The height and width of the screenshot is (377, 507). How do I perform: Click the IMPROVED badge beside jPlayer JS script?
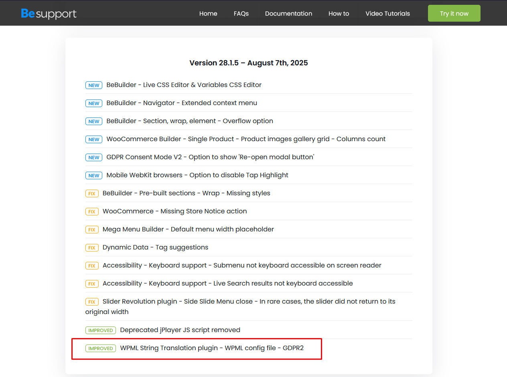click(x=101, y=330)
